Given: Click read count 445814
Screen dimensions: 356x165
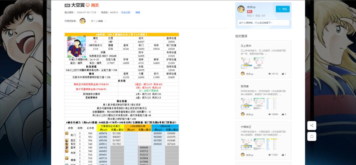Looking at the screenshot, I should pos(114,12).
